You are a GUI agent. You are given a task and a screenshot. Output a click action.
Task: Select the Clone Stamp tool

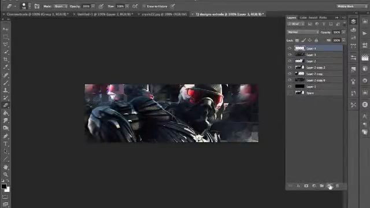coord(5,90)
